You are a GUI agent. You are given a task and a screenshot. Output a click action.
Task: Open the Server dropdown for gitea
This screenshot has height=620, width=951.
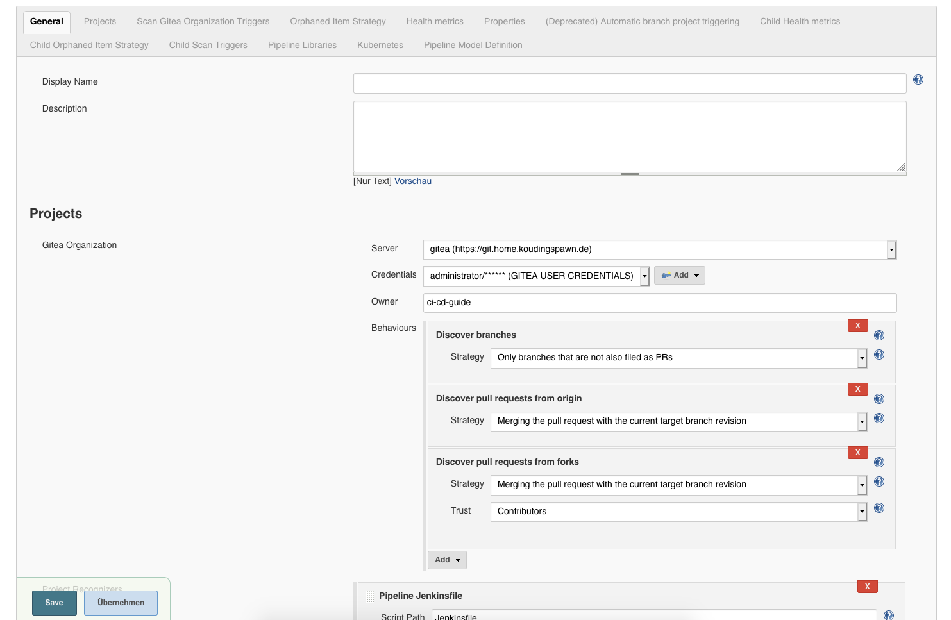click(659, 249)
